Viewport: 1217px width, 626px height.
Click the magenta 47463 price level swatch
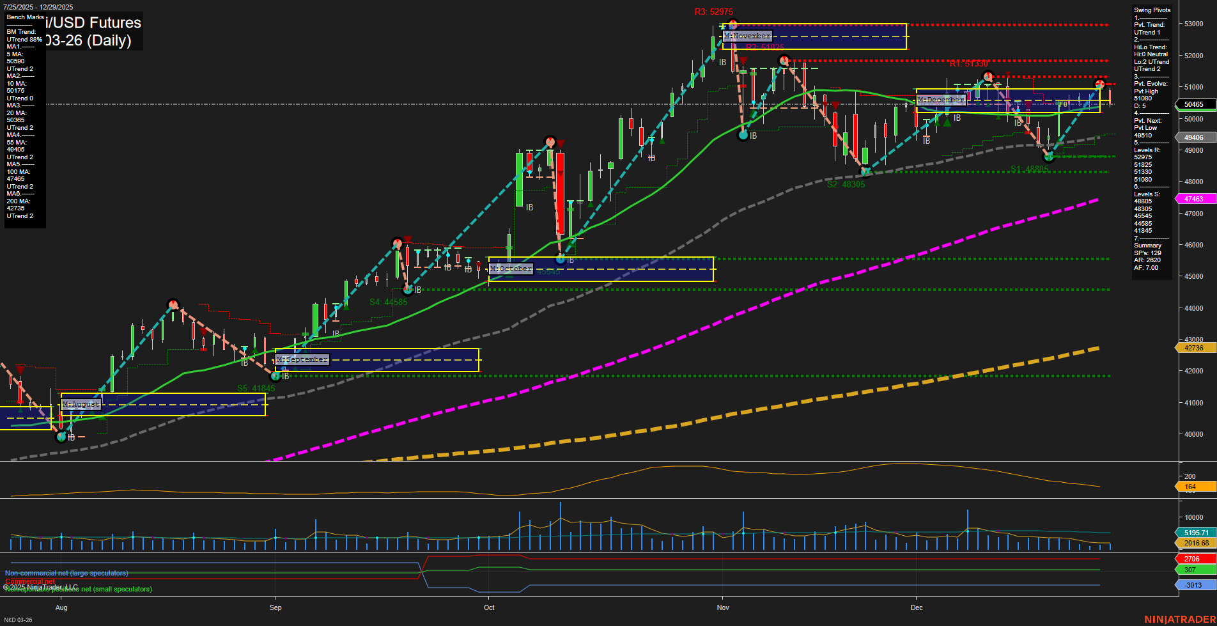[x=1194, y=199]
